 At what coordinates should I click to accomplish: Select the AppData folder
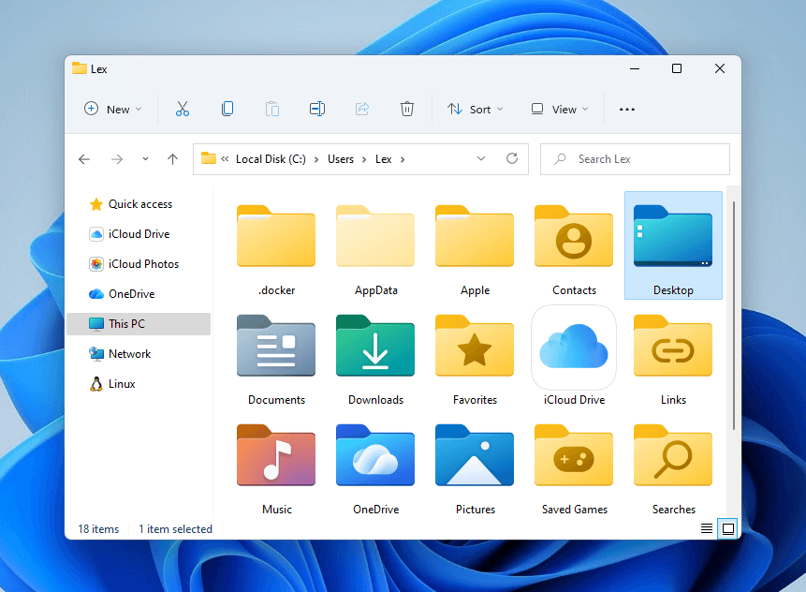tap(375, 245)
